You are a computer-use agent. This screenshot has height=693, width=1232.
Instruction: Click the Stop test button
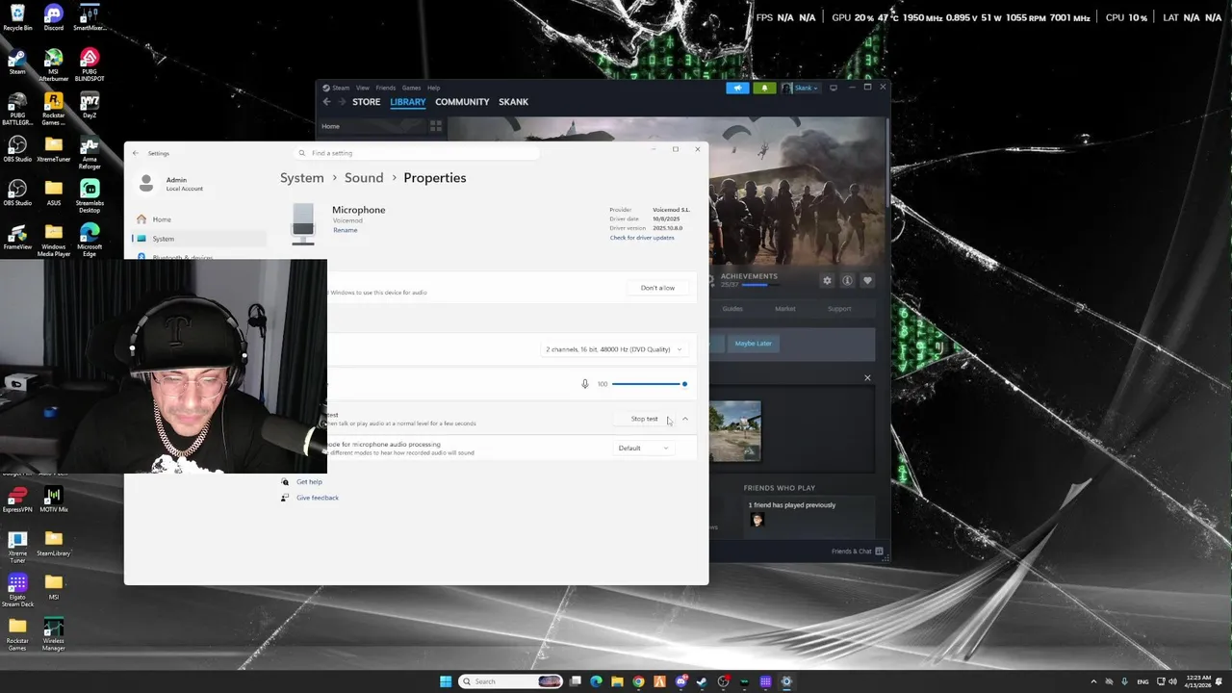644,419
